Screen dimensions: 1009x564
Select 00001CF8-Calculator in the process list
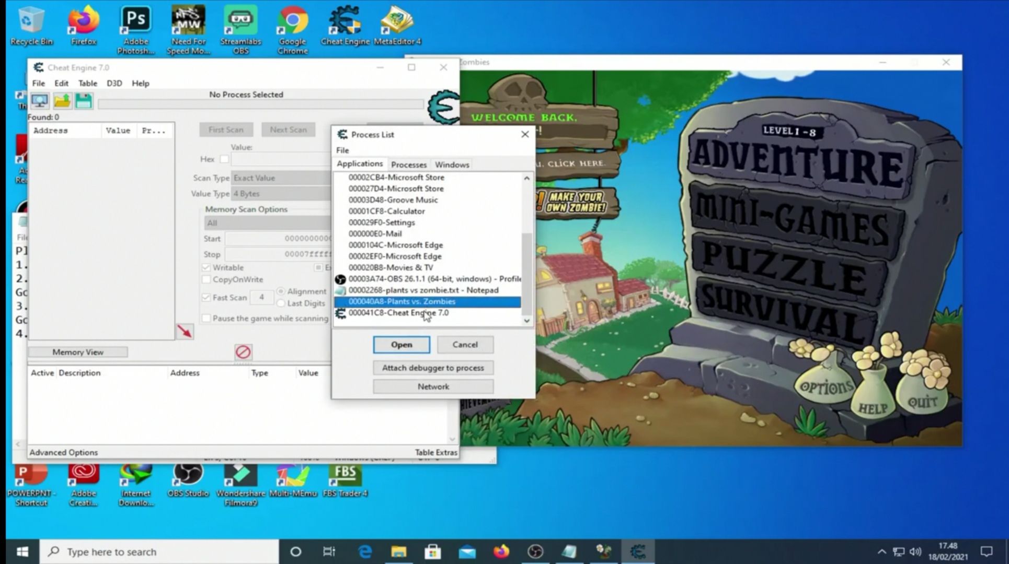coord(428,211)
